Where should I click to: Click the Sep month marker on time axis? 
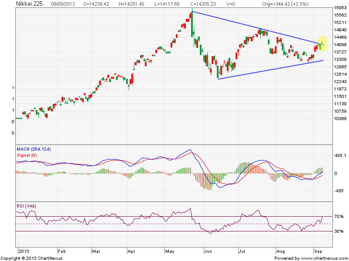(317, 251)
